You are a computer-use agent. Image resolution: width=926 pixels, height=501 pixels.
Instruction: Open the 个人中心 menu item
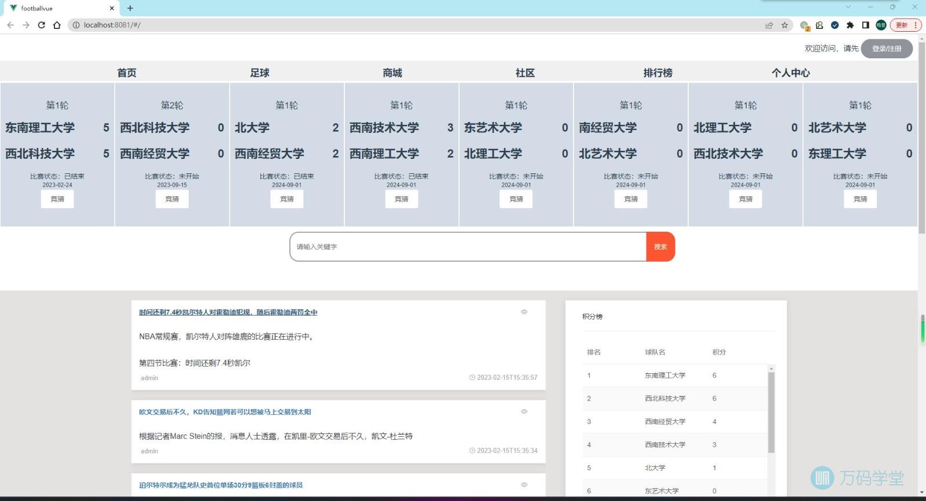(791, 73)
